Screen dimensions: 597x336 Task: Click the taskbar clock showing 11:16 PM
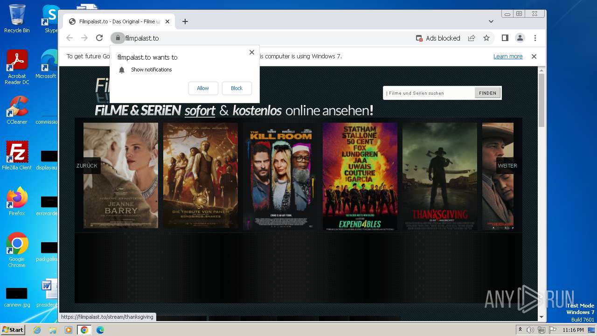(x=573, y=330)
